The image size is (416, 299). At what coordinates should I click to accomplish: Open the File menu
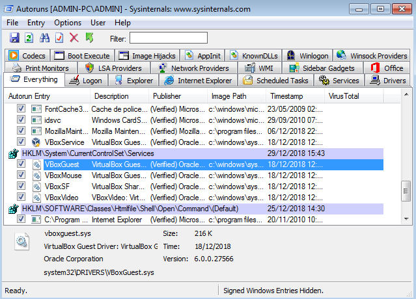click(12, 23)
